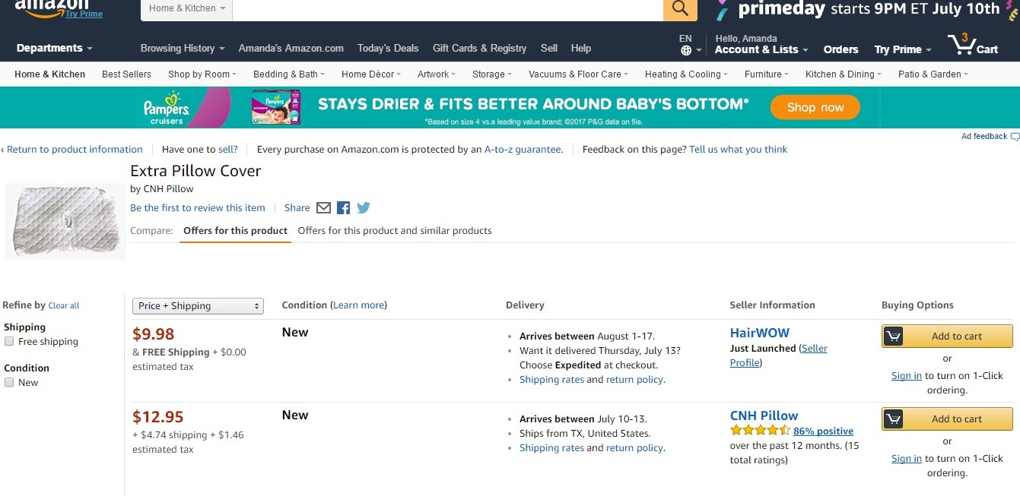Check the New condition filter
Image resolution: width=1020 pixels, height=496 pixels.
9,383
